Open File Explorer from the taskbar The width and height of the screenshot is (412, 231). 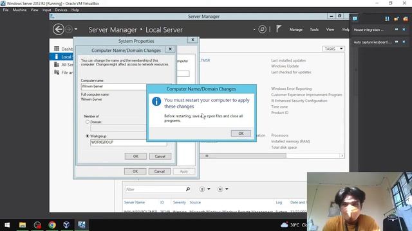[x=23, y=225]
